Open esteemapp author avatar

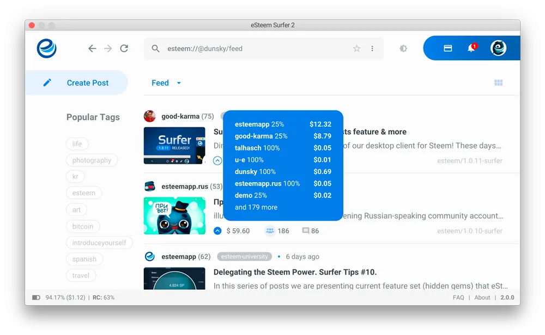(x=150, y=256)
